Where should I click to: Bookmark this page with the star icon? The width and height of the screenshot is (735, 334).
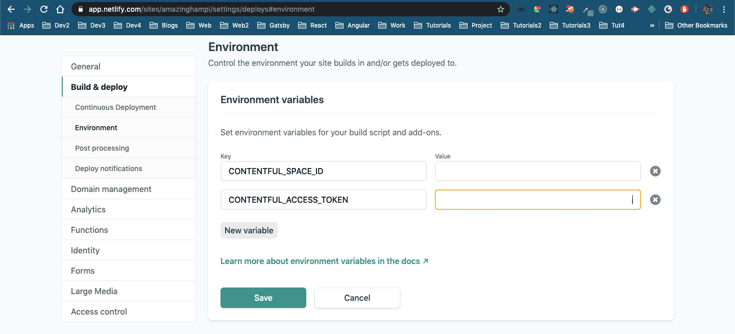point(501,9)
